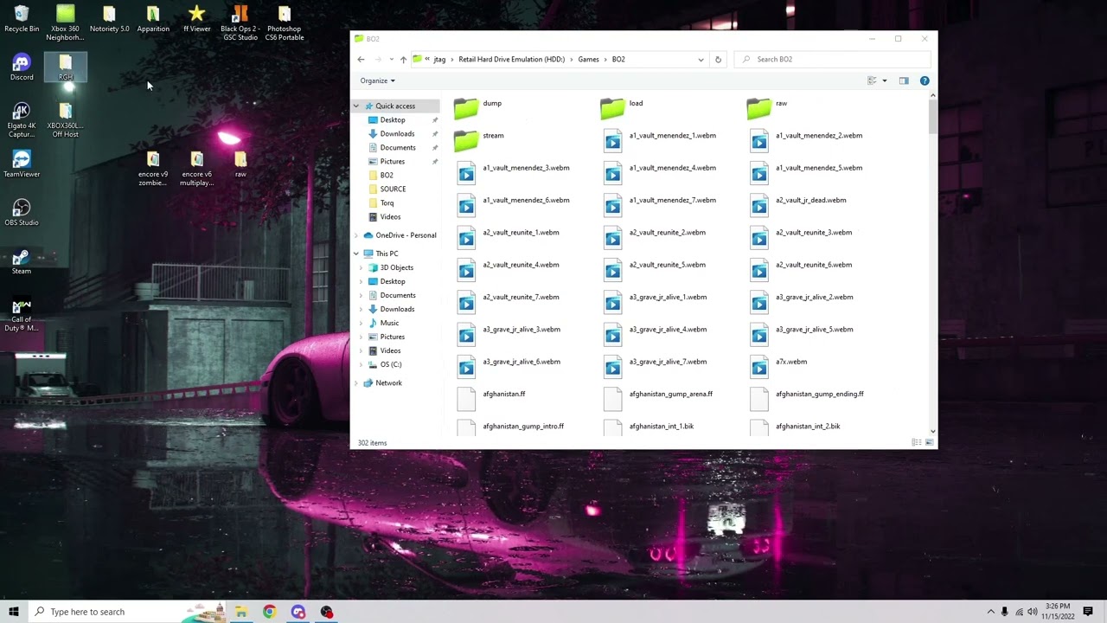Click Games in the breadcrumb path
Image resolution: width=1107 pixels, height=623 pixels.
[588, 60]
